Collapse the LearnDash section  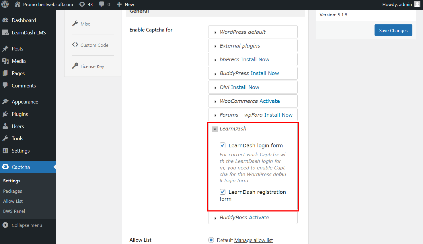click(215, 129)
